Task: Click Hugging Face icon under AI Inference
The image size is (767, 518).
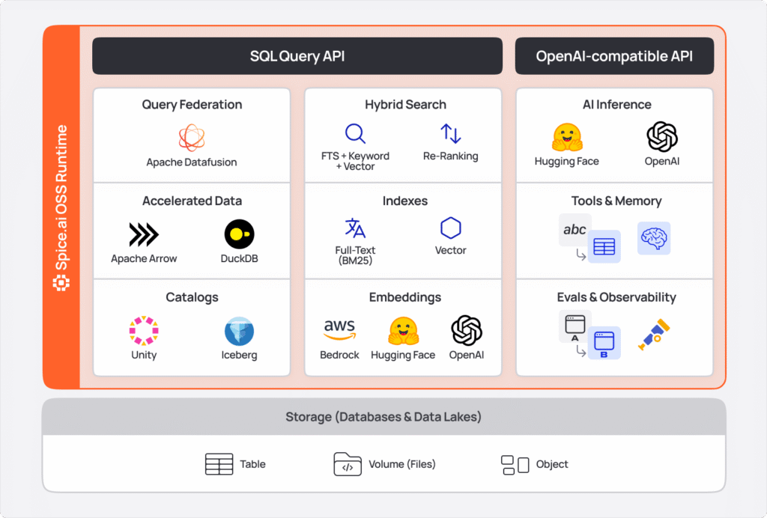Action: coord(566,138)
